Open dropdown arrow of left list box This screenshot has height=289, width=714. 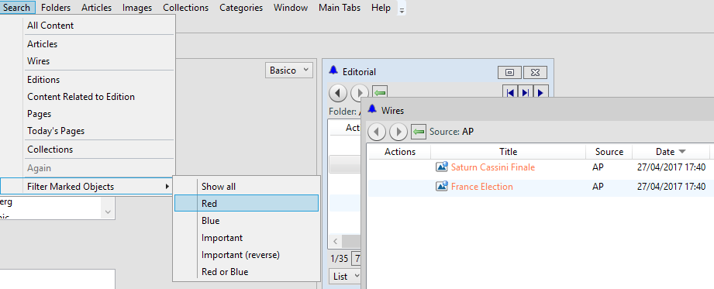click(x=109, y=212)
